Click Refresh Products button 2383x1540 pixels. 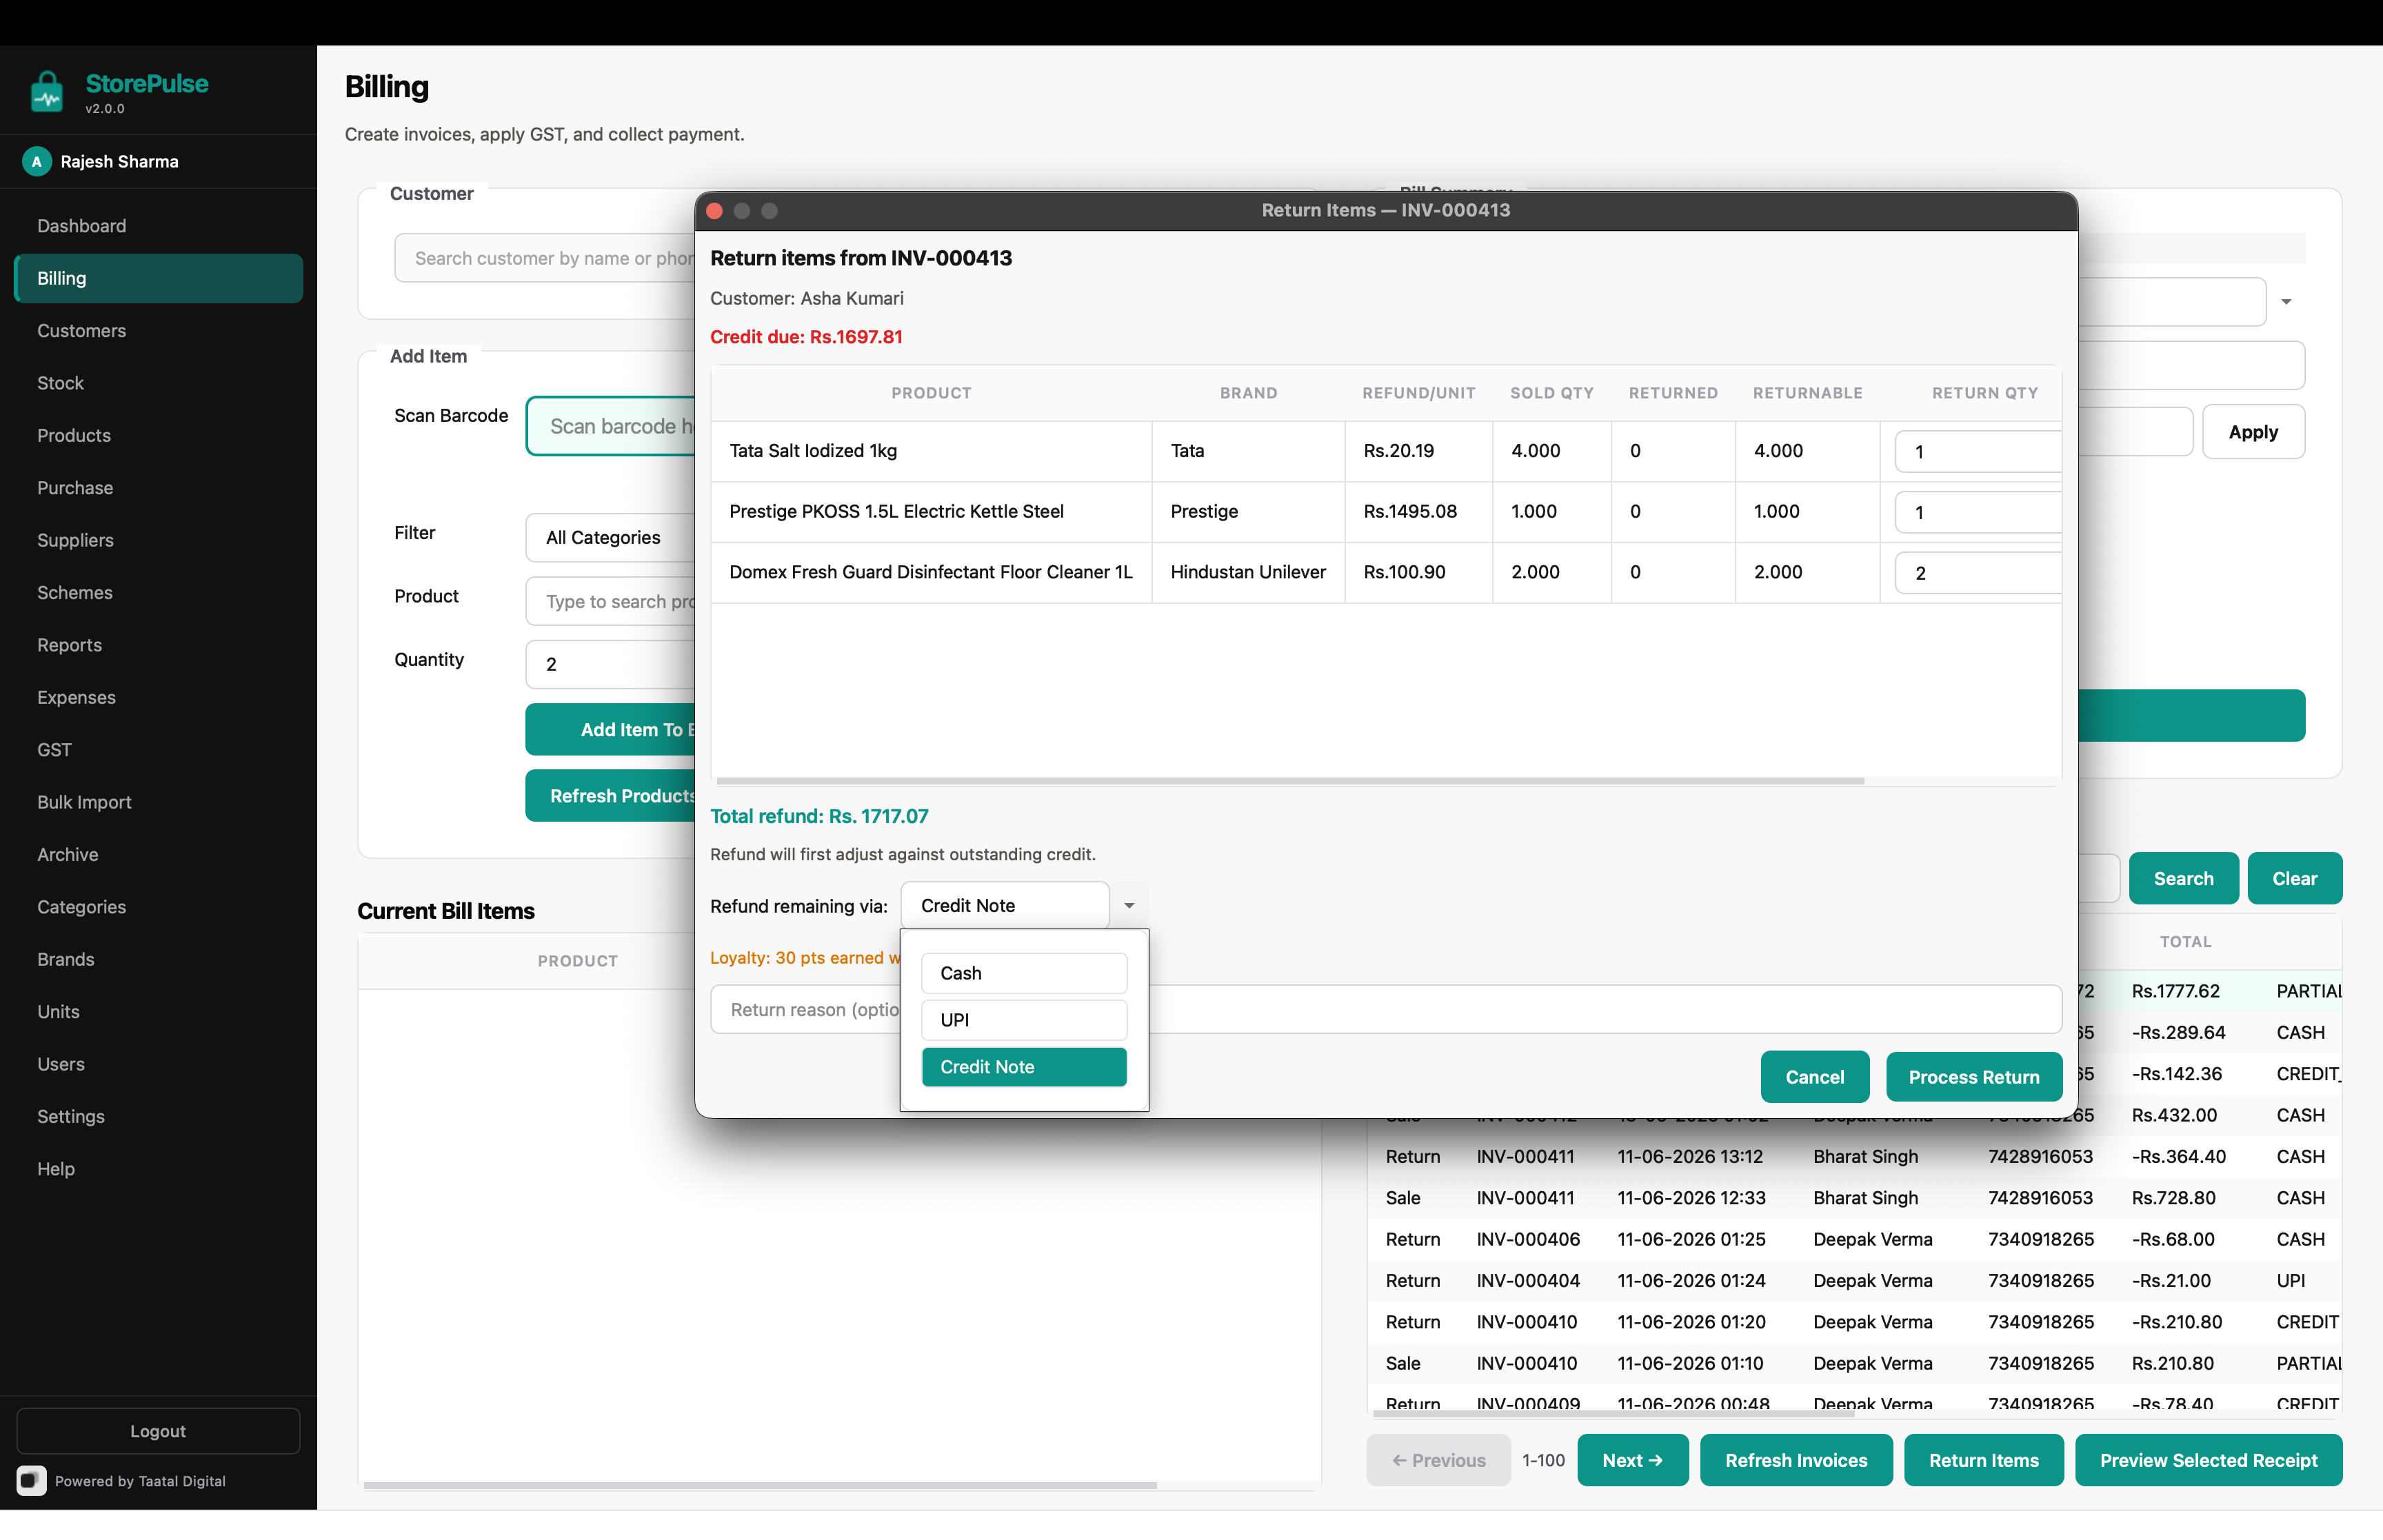coord(611,796)
